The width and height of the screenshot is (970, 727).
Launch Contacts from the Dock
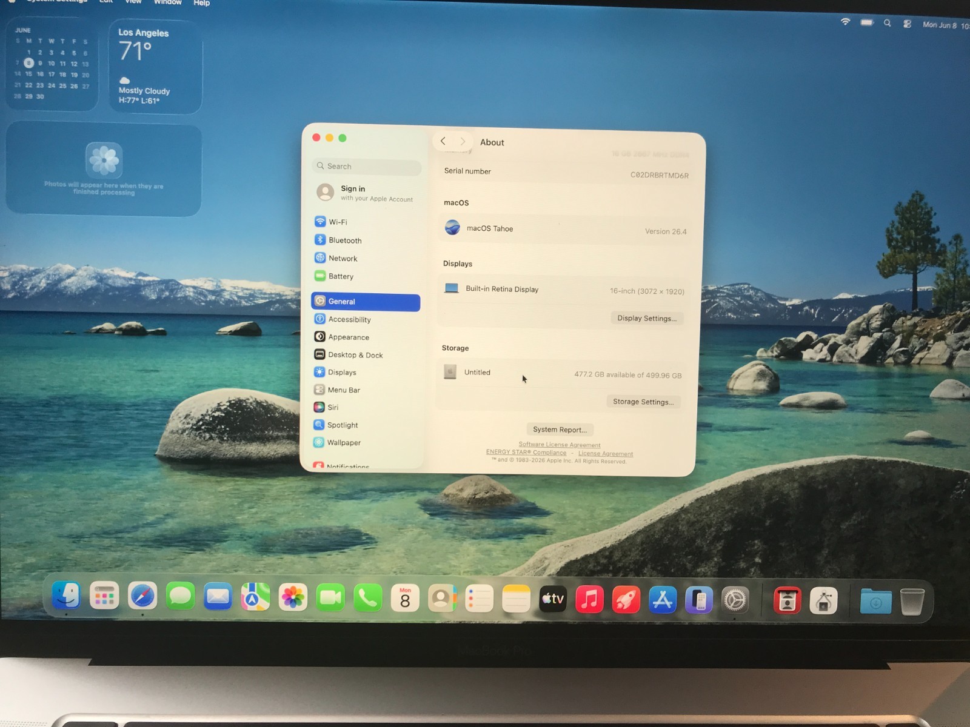[x=442, y=599]
